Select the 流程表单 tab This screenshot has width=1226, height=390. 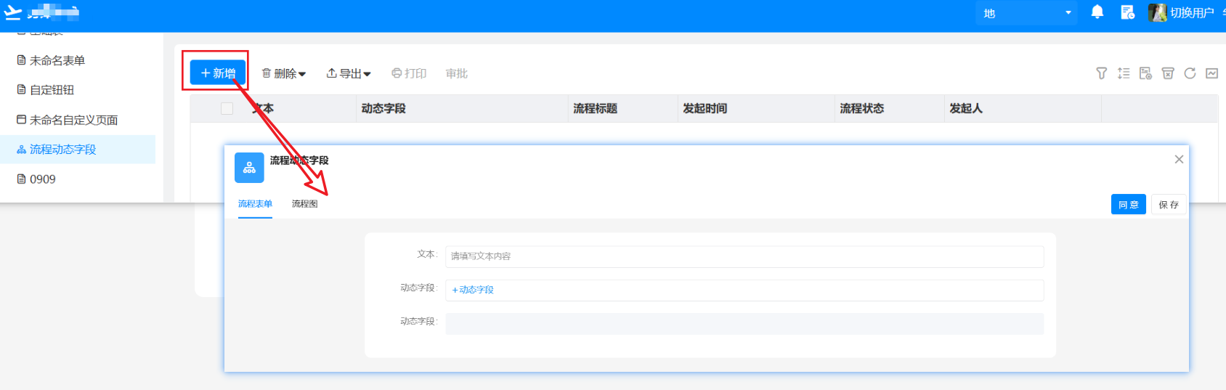point(255,204)
